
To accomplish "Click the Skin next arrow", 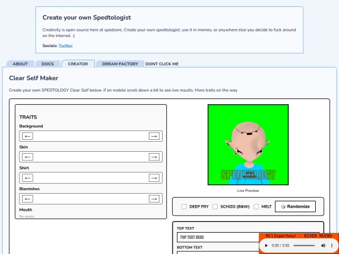I will pos(154,157).
